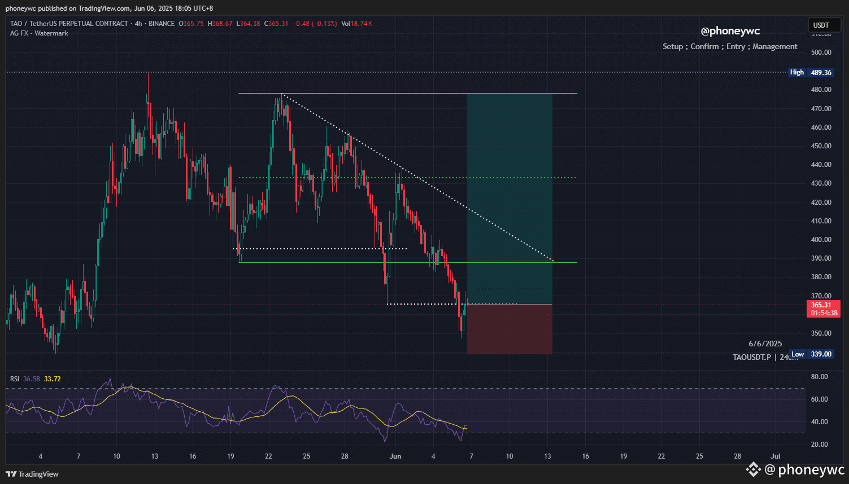
Task: Select the AG FX - Watermark indicator label
Action: click(x=39, y=33)
